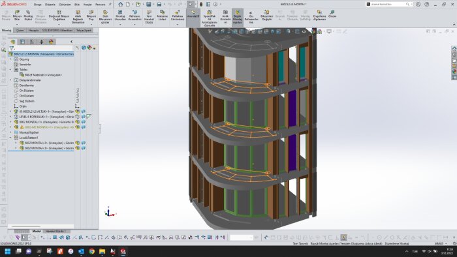This screenshot has width=457, height=257.
Task: Click Gizli Bileşenleri Göster tool
Action: coord(105,17)
